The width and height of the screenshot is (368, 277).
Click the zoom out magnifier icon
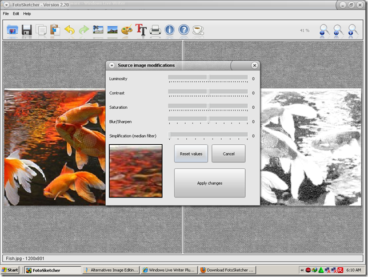click(324, 30)
